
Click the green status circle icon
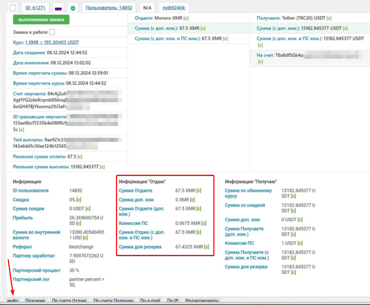click(73, 8)
